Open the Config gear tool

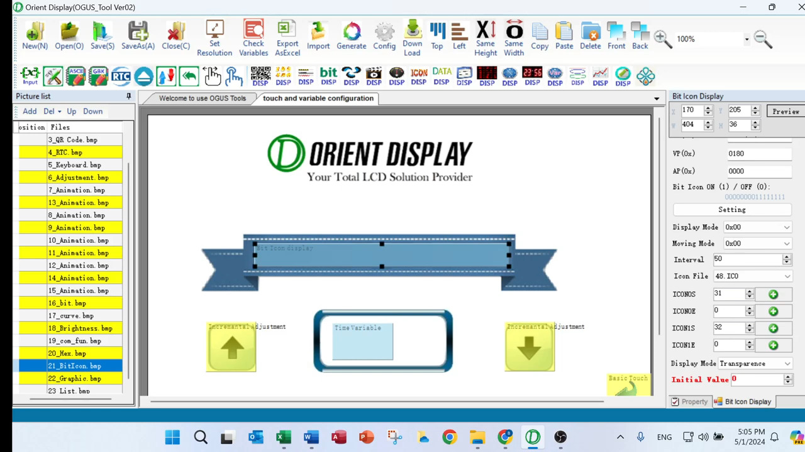click(x=384, y=36)
